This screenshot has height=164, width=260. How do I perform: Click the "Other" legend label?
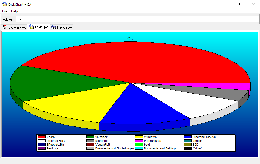(x=198, y=148)
